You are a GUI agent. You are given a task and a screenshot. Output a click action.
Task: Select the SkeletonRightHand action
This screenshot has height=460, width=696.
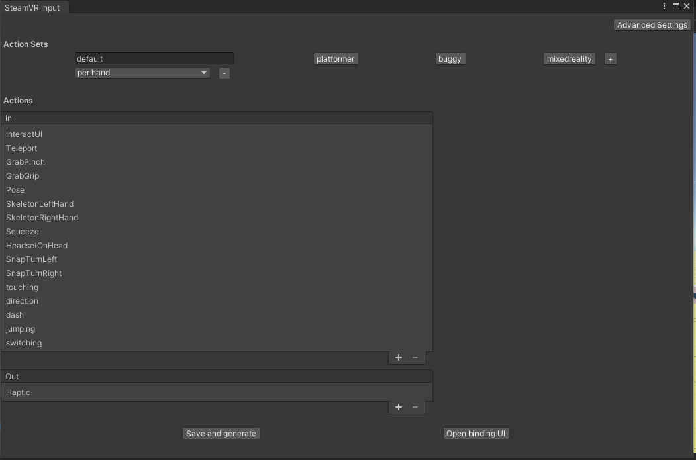(x=217, y=218)
